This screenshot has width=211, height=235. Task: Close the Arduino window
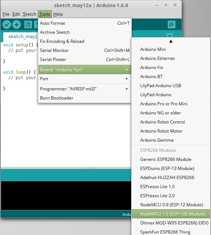[x=175, y=5]
